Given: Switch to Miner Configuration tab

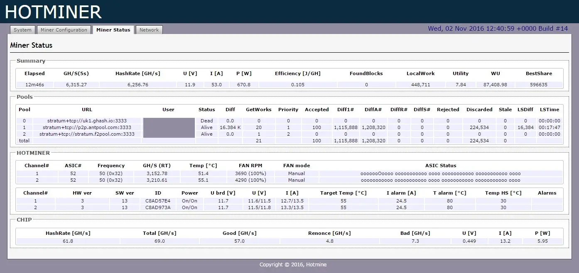Looking at the screenshot, I should [64, 30].
